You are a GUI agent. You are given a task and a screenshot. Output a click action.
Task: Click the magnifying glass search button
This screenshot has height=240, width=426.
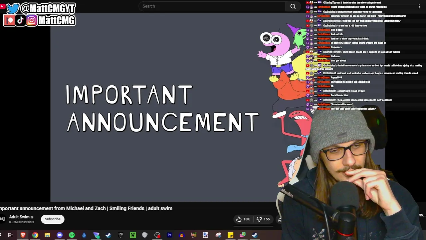click(x=293, y=6)
